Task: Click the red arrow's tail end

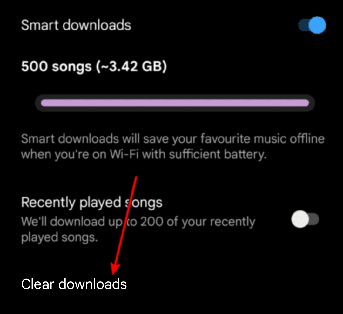Action: [137, 177]
